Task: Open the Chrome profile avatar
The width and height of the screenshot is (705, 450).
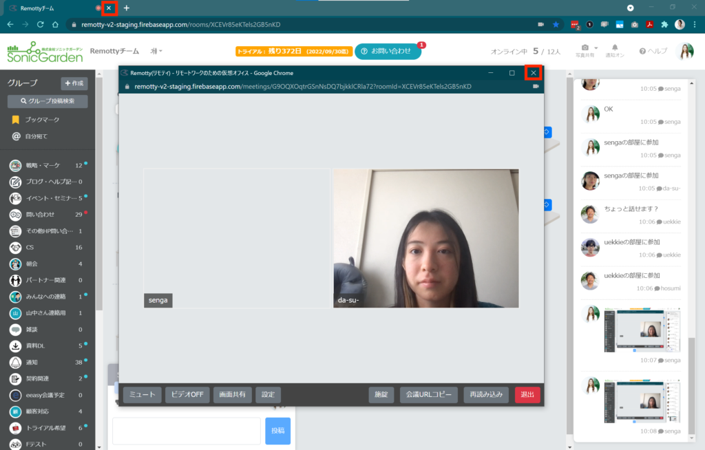Action: tap(680, 25)
